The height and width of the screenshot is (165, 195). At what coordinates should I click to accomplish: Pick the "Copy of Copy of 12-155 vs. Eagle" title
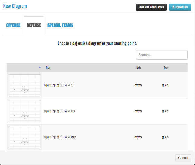pos(60,137)
